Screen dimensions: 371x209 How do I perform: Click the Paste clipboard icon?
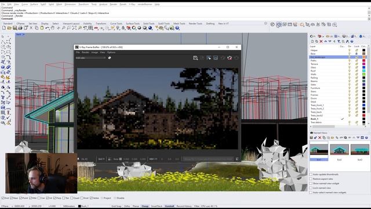tap(42, 28)
